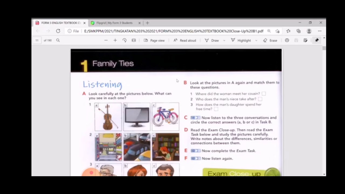The width and height of the screenshot is (345, 194).
Task: Click the address bar URL
Action: (174, 31)
